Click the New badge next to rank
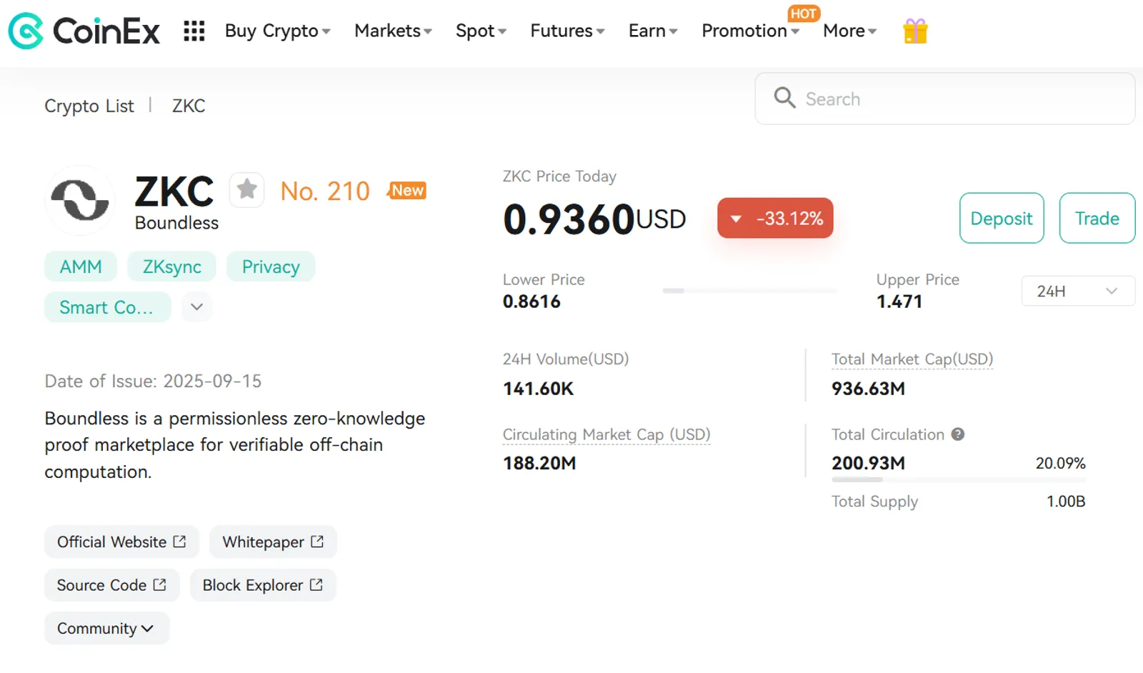 pos(407,190)
